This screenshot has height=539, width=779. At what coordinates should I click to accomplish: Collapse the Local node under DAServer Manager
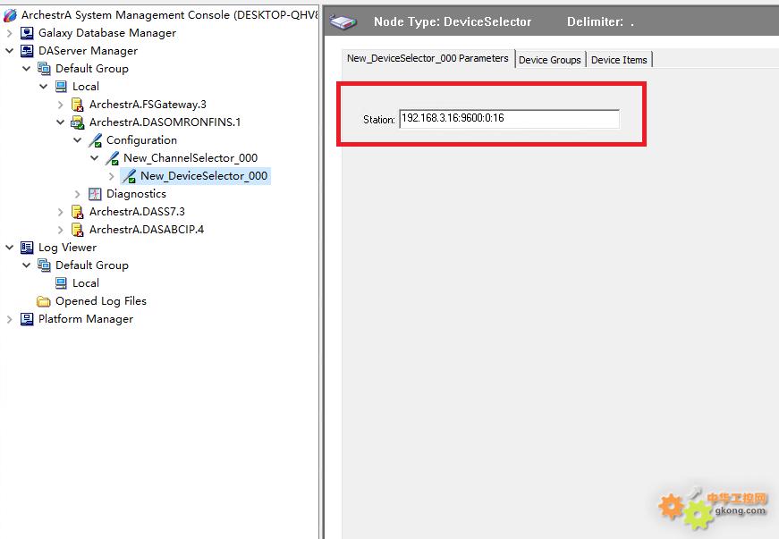coord(43,87)
